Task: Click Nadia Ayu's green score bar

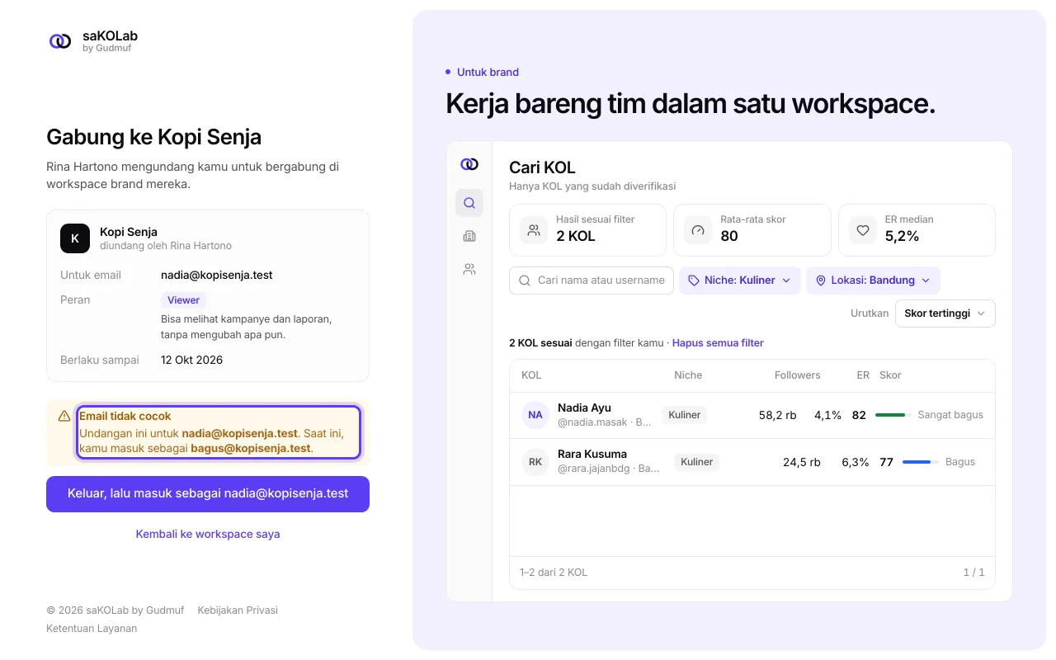Action: [893, 415]
